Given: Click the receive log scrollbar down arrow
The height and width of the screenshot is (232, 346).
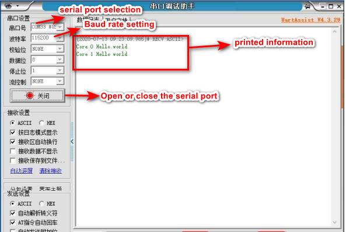Looking at the screenshot, I should (x=334, y=222).
